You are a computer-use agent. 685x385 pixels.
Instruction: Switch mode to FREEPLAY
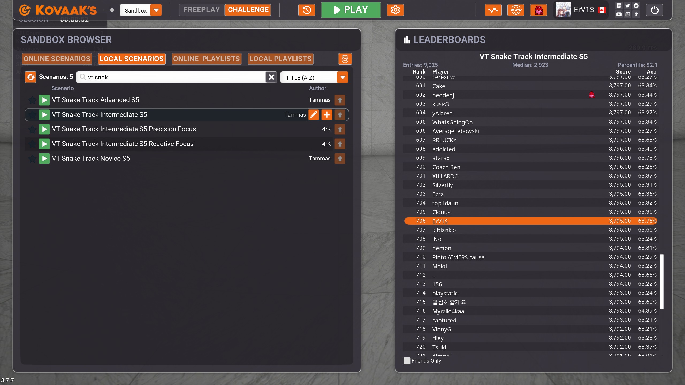click(x=201, y=10)
